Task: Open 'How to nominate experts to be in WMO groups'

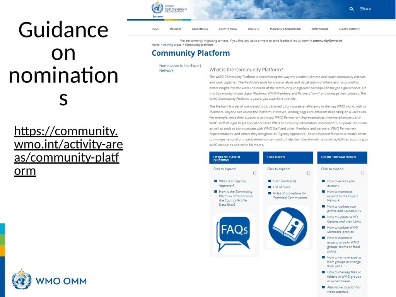Action: coord(343,244)
